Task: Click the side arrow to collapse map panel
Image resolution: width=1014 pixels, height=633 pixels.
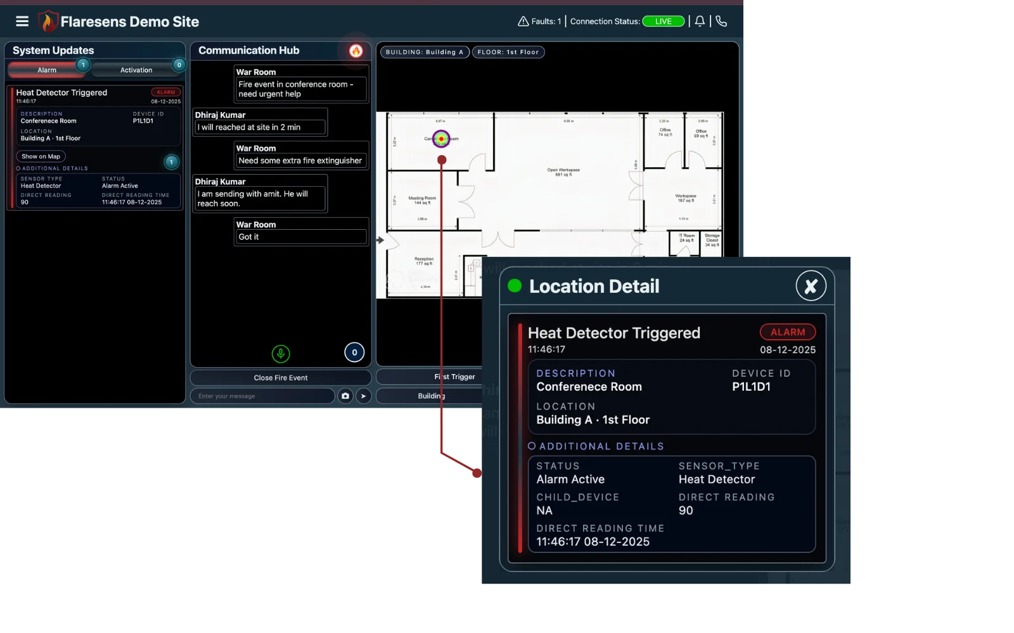Action: (x=381, y=239)
